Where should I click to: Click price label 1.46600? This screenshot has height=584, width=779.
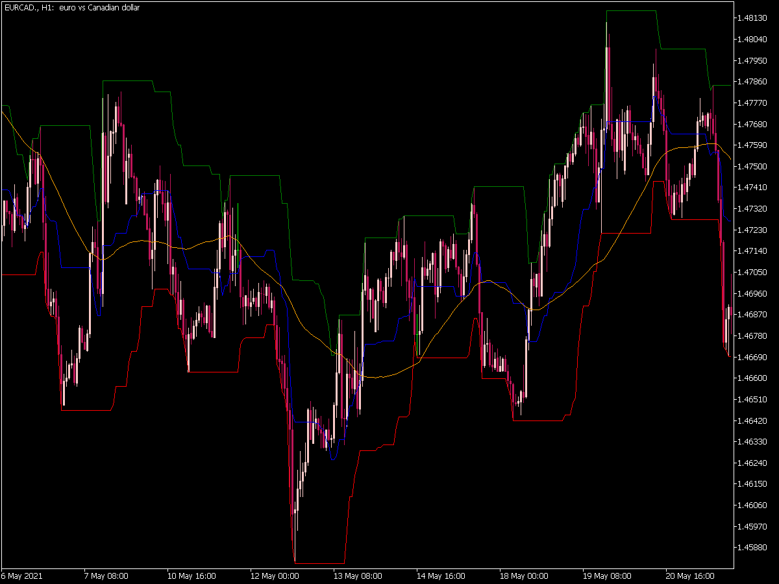tap(754, 378)
